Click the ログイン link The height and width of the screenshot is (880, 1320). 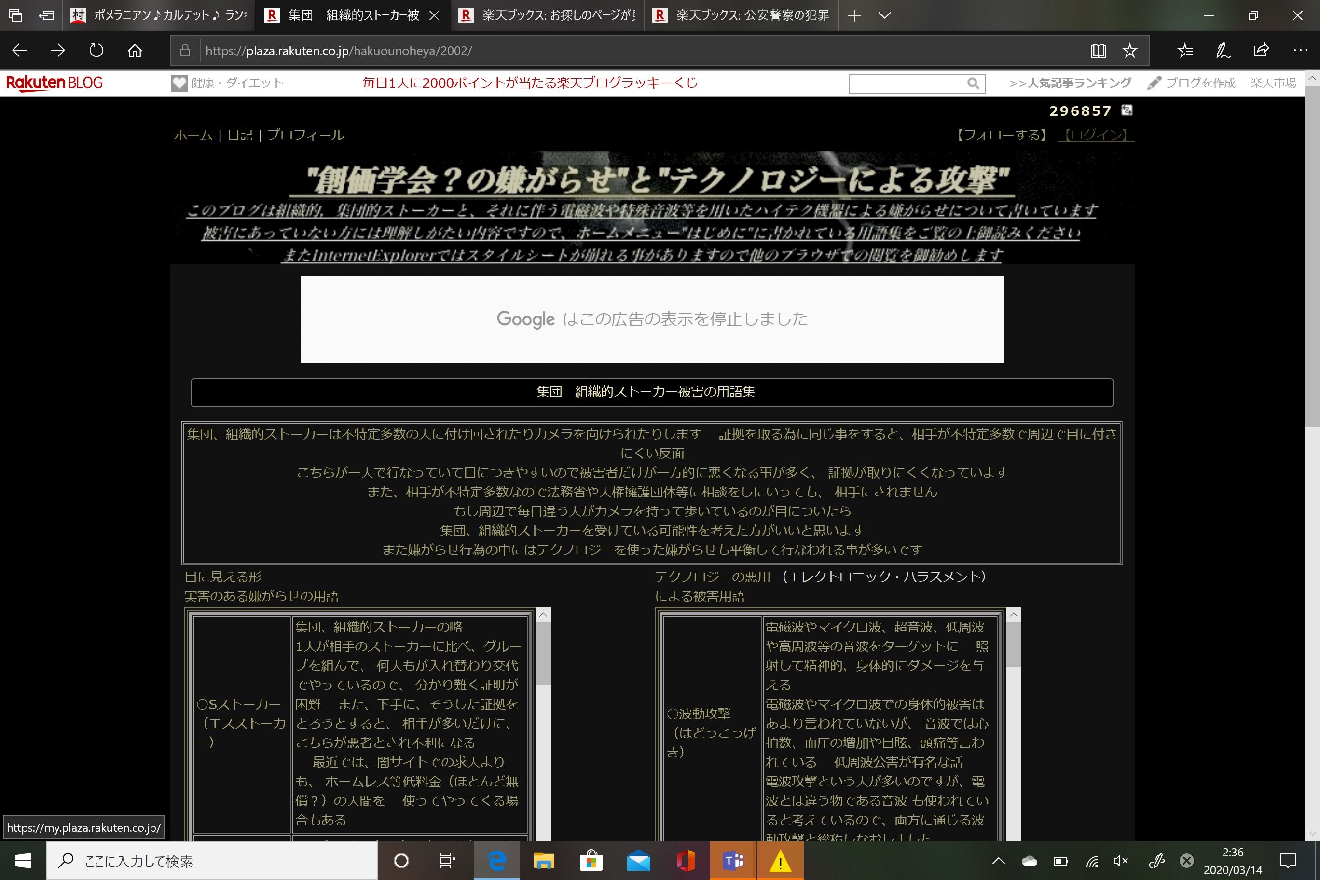pyautogui.click(x=1096, y=135)
